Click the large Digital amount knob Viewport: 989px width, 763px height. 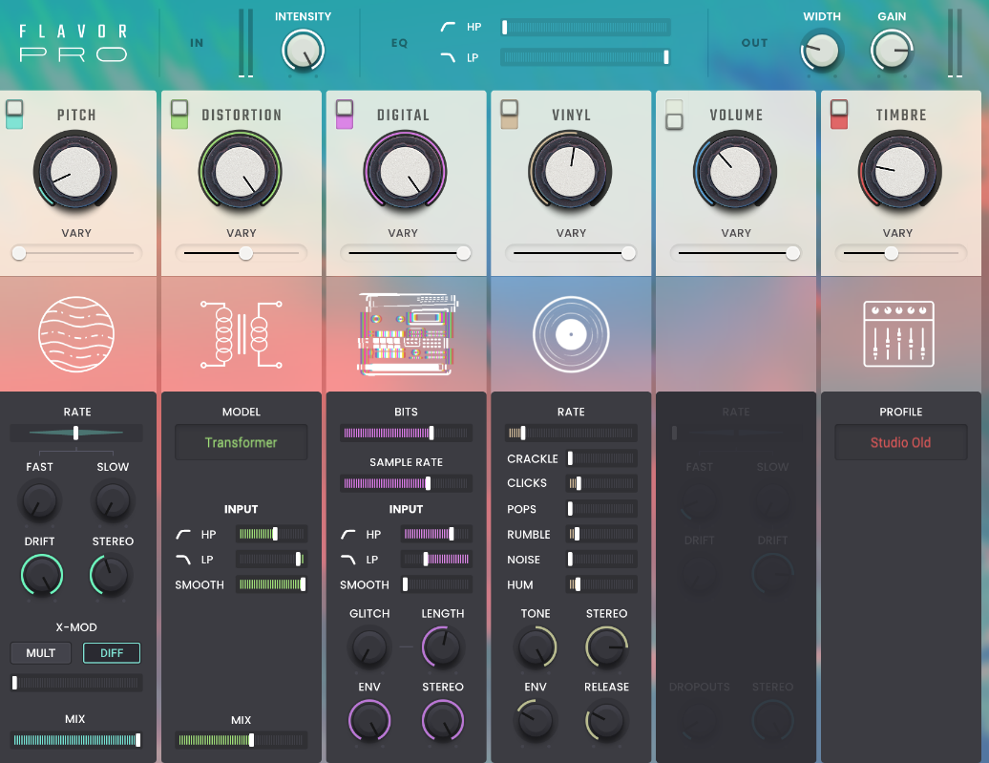pyautogui.click(x=405, y=171)
